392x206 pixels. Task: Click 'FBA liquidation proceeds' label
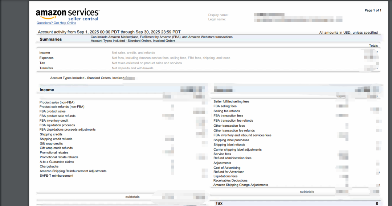pyautogui.click(x=57, y=125)
